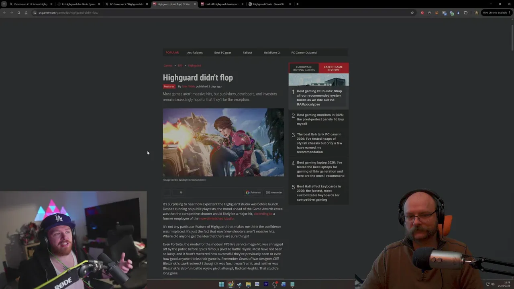Click the taskbar clock and date
Screen dimensions: 514x289
click(504, 284)
